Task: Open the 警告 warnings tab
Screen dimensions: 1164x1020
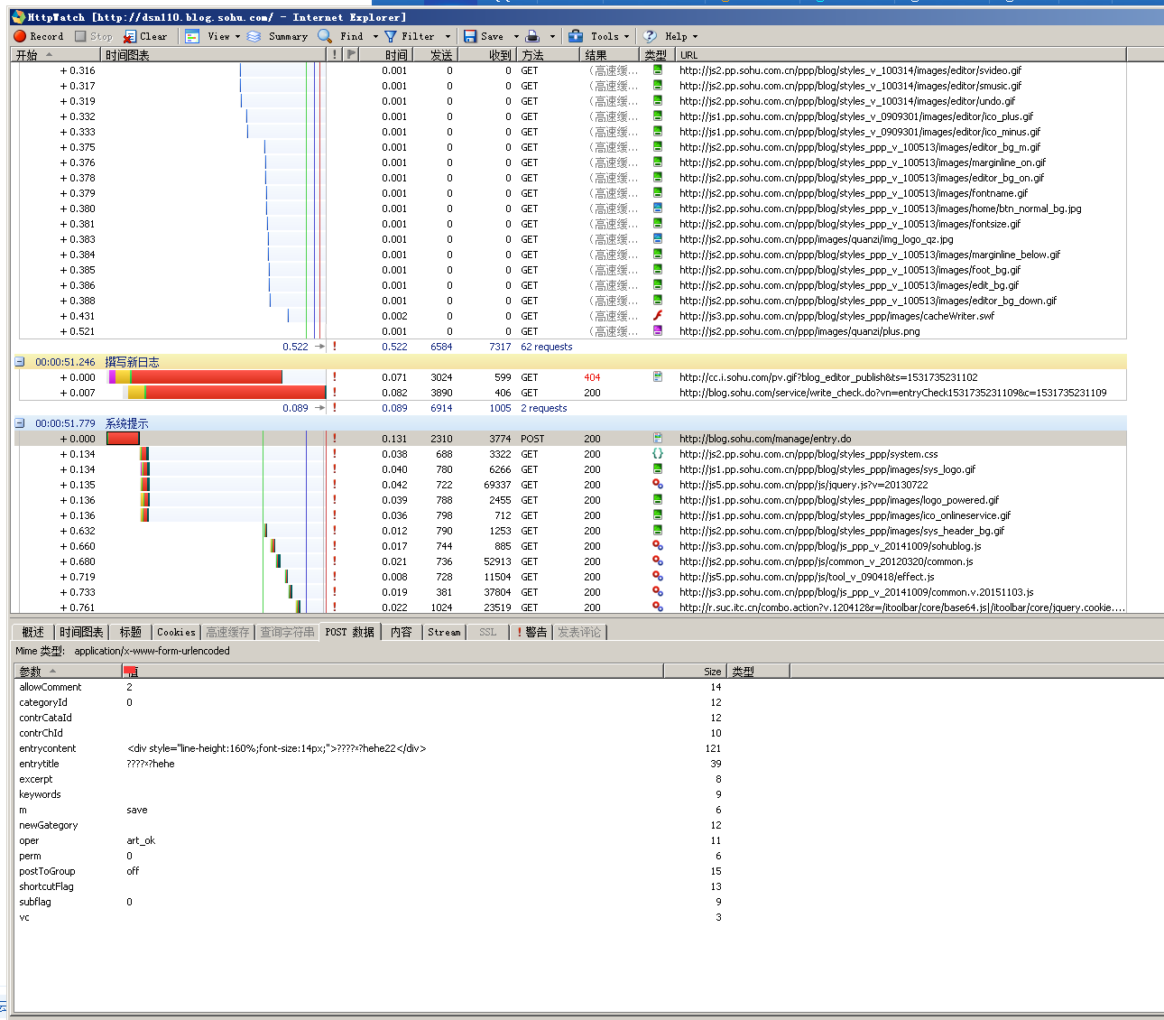Action: (x=531, y=632)
